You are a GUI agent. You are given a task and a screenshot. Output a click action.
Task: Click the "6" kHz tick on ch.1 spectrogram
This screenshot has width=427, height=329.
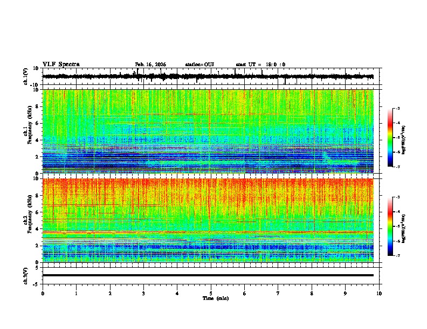[x=37, y=123]
